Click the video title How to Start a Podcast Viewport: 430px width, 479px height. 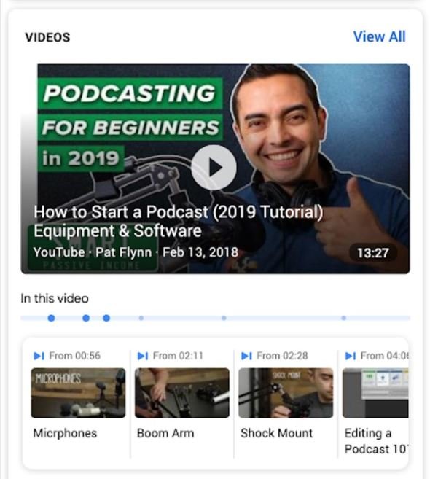pos(179,221)
